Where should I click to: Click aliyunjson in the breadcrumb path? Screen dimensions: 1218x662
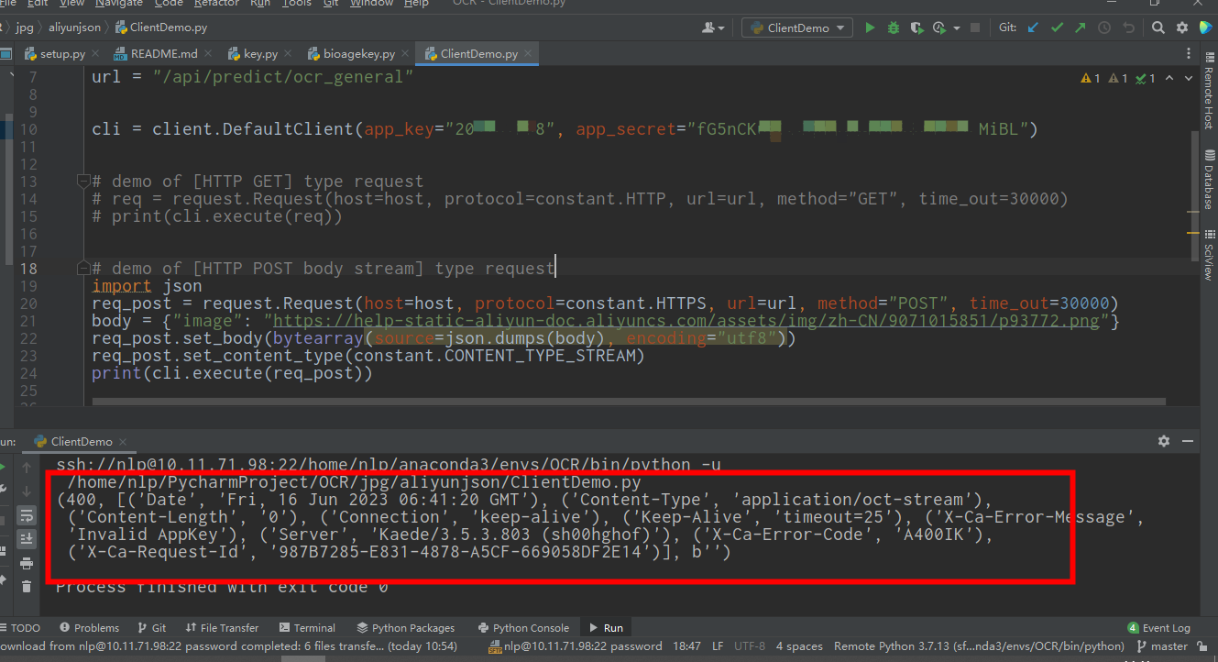73,28
